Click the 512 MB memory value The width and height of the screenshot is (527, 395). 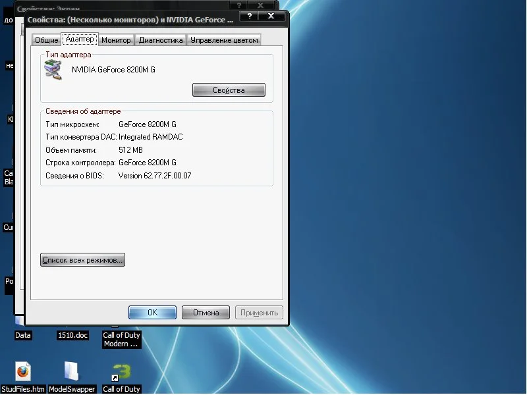coord(130,150)
